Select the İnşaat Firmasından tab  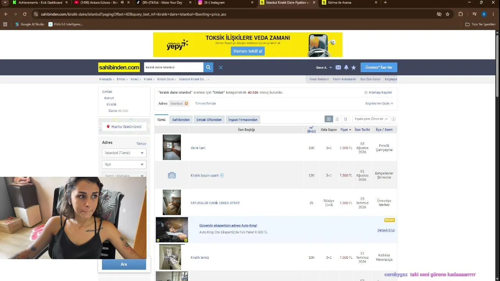(x=243, y=120)
